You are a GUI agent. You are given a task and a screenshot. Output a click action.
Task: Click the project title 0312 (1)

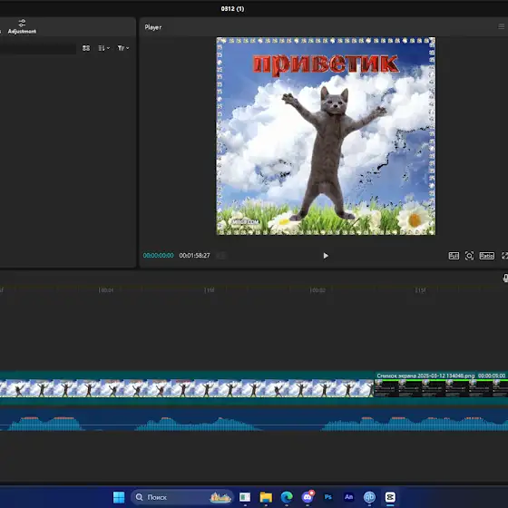click(232, 9)
